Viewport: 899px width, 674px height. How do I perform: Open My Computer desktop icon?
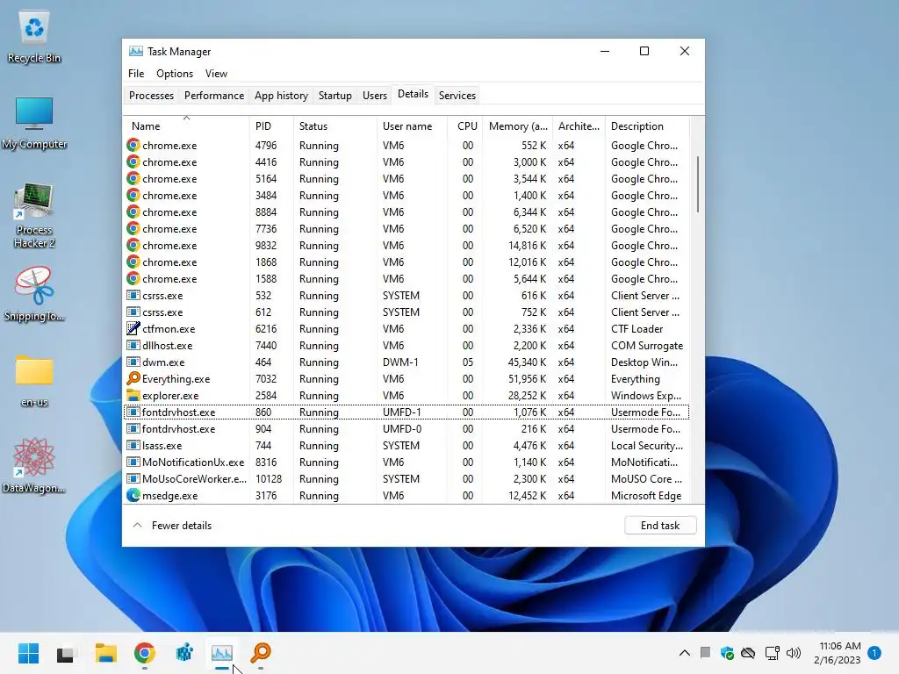[34, 123]
